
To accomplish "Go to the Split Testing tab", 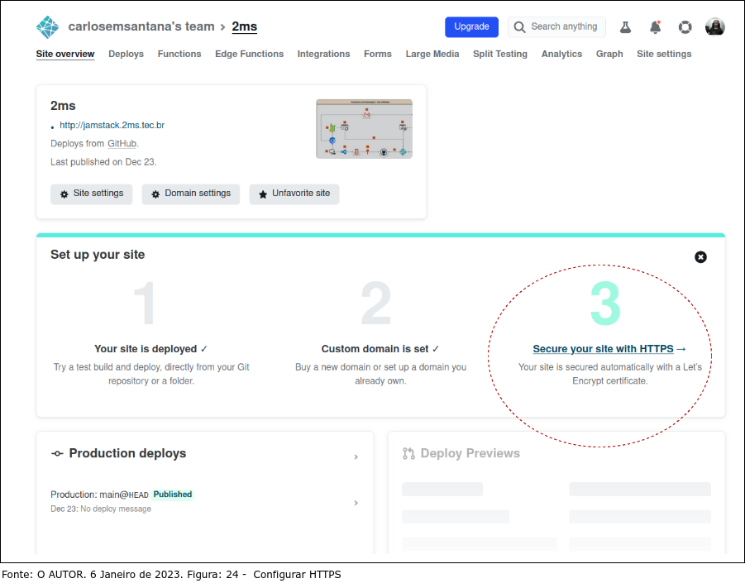I will click(499, 55).
